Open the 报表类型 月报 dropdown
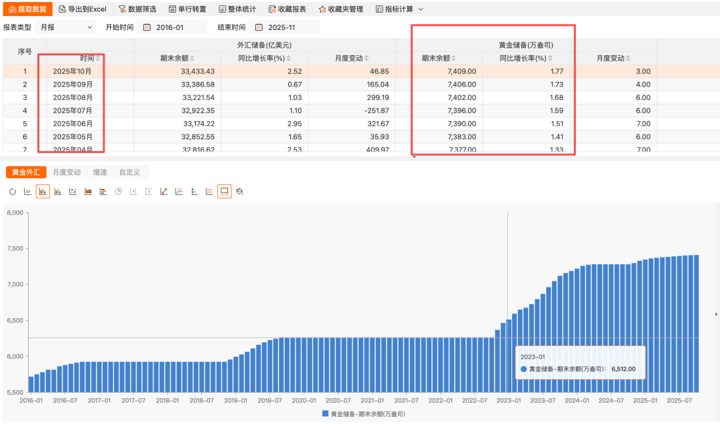 point(65,27)
